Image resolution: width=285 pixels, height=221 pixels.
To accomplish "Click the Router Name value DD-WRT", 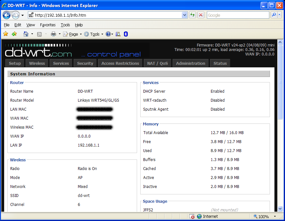I will 85,91.
